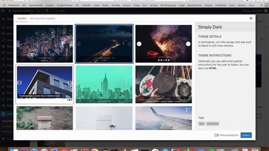Open the Ameli bookmark
The width and height of the screenshot is (269, 151).
pos(96,5)
